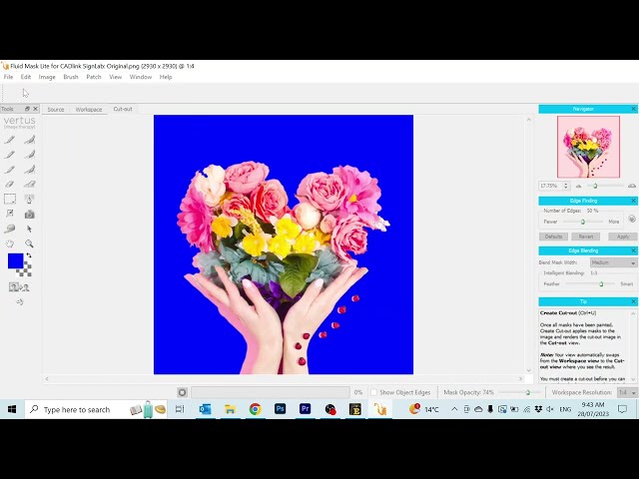Select the Hand pan tool
Viewport: 639px width, 479px height.
(10, 243)
